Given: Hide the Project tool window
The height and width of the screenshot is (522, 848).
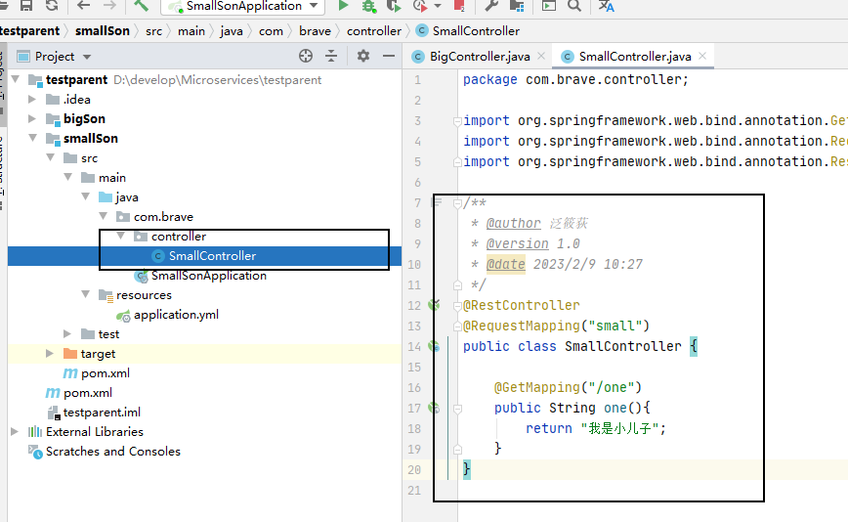Looking at the screenshot, I should (387, 57).
